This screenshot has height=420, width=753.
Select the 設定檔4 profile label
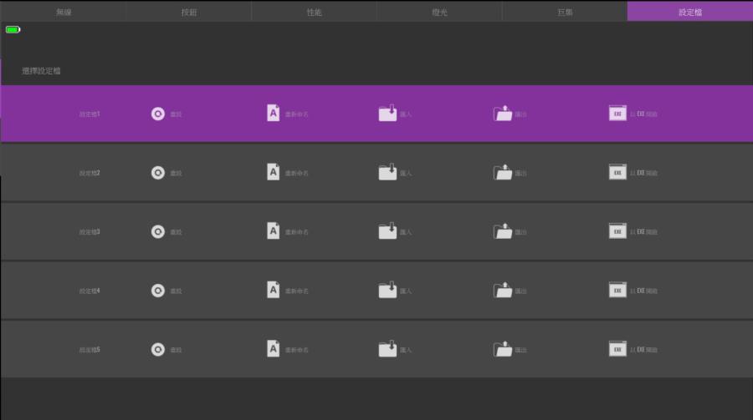pos(90,291)
